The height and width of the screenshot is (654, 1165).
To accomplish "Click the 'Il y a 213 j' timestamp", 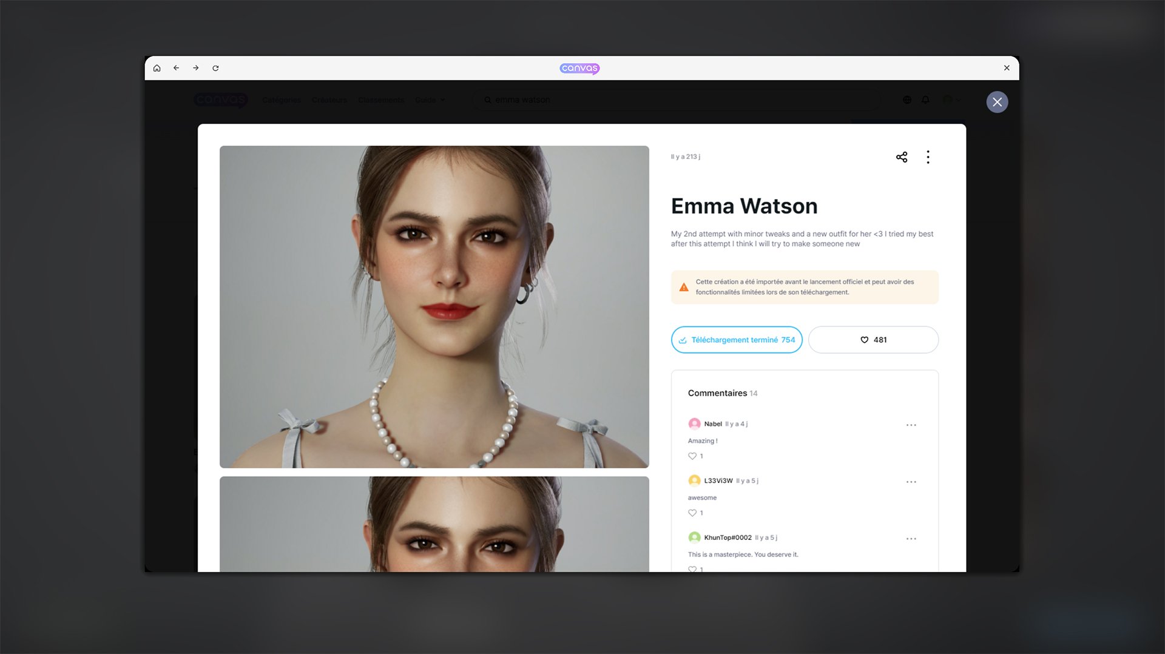I will pos(685,157).
